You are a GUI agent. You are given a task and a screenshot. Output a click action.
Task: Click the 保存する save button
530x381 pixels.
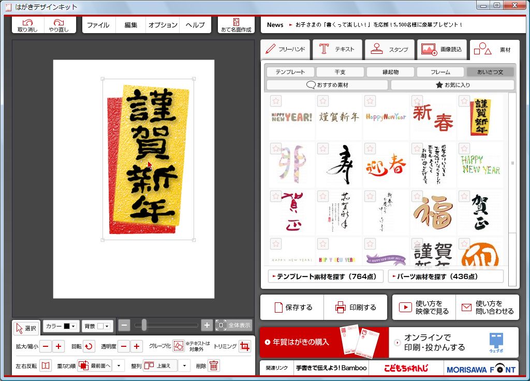292,307
